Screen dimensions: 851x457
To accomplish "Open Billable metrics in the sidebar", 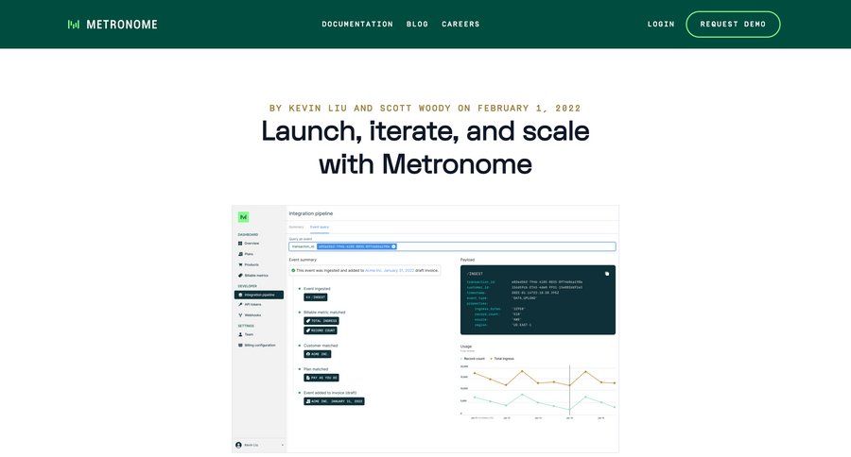I will pos(256,275).
